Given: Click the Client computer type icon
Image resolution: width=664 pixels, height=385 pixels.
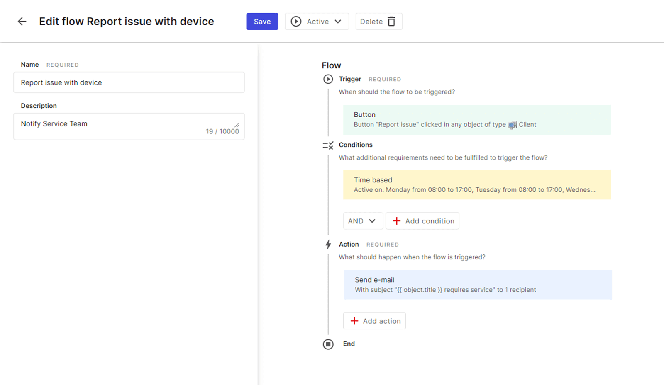Looking at the screenshot, I should point(513,125).
